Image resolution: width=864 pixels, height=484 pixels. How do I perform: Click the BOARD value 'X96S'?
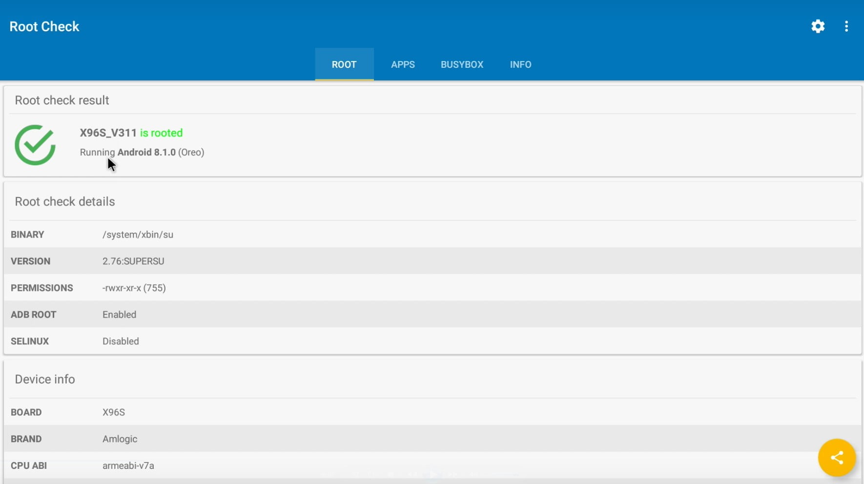114,412
